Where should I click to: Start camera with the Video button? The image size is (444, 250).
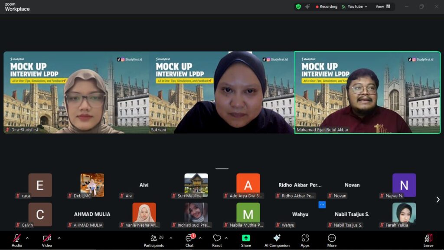pyautogui.click(x=47, y=240)
